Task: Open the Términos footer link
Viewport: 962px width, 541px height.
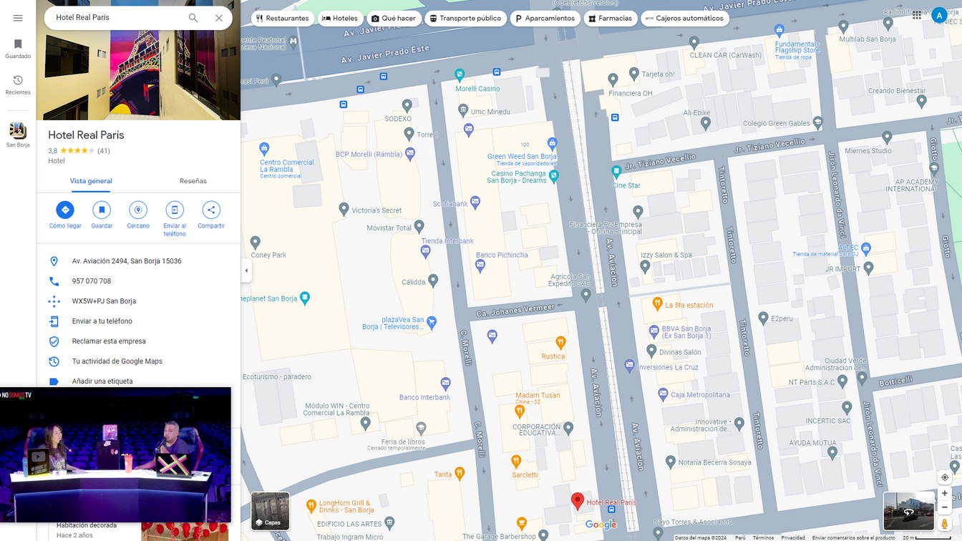Action: (763, 537)
